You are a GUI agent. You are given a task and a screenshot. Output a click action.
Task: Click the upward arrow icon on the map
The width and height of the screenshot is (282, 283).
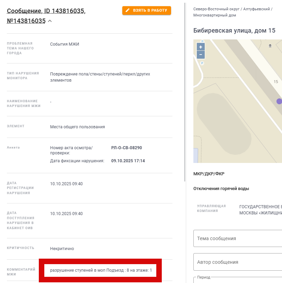tap(270, 46)
